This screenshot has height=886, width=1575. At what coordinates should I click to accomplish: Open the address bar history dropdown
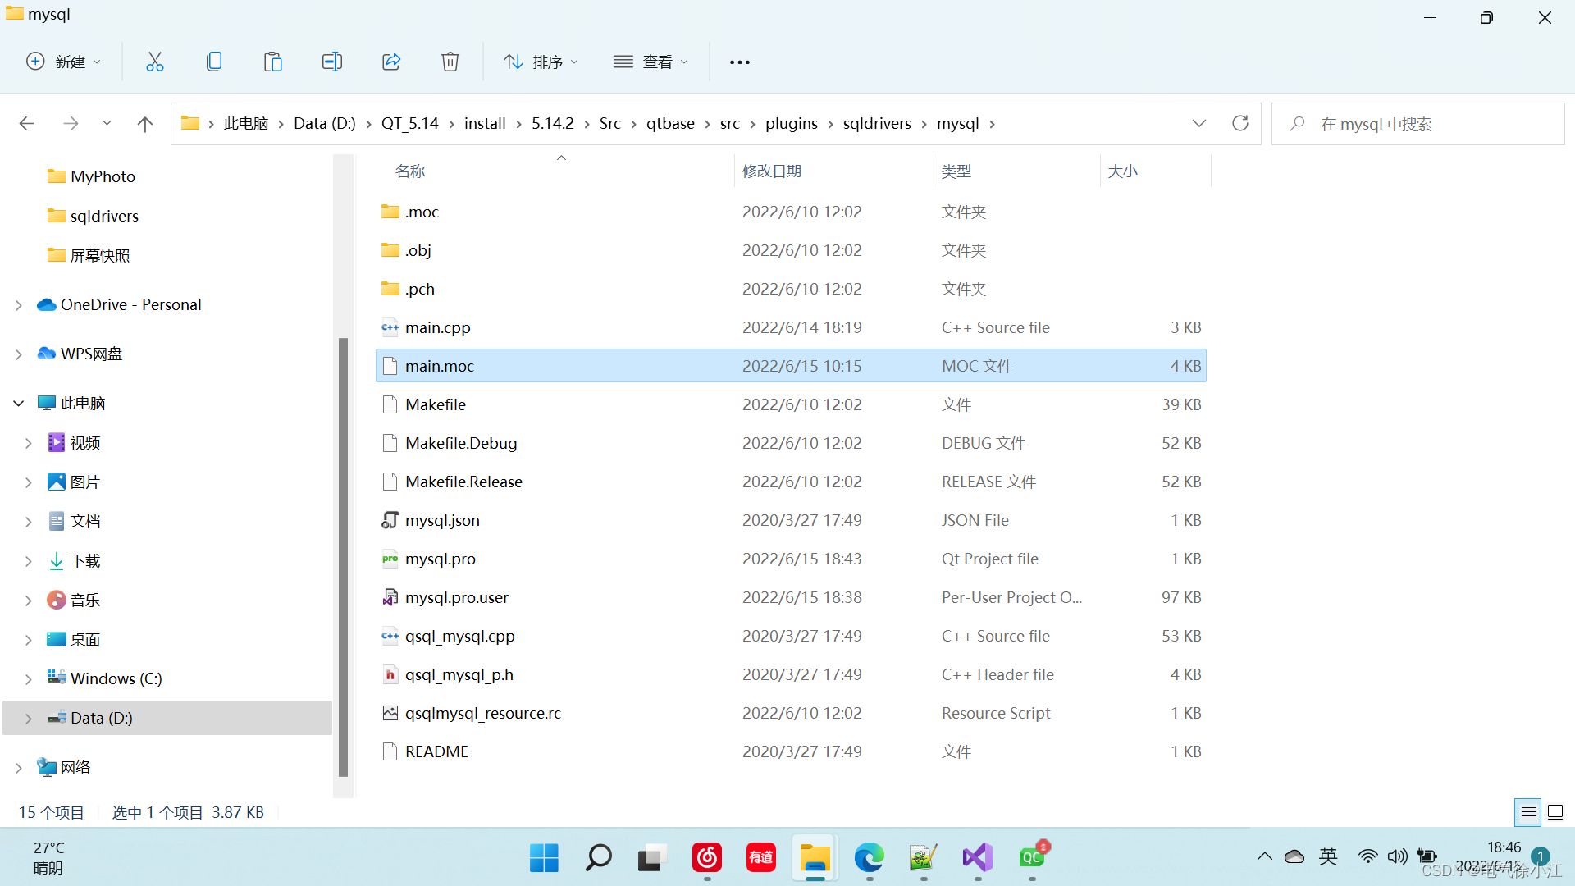tap(1198, 123)
